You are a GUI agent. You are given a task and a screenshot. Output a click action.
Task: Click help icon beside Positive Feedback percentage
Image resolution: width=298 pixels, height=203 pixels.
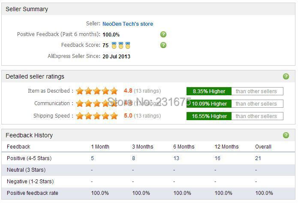click(x=163, y=34)
